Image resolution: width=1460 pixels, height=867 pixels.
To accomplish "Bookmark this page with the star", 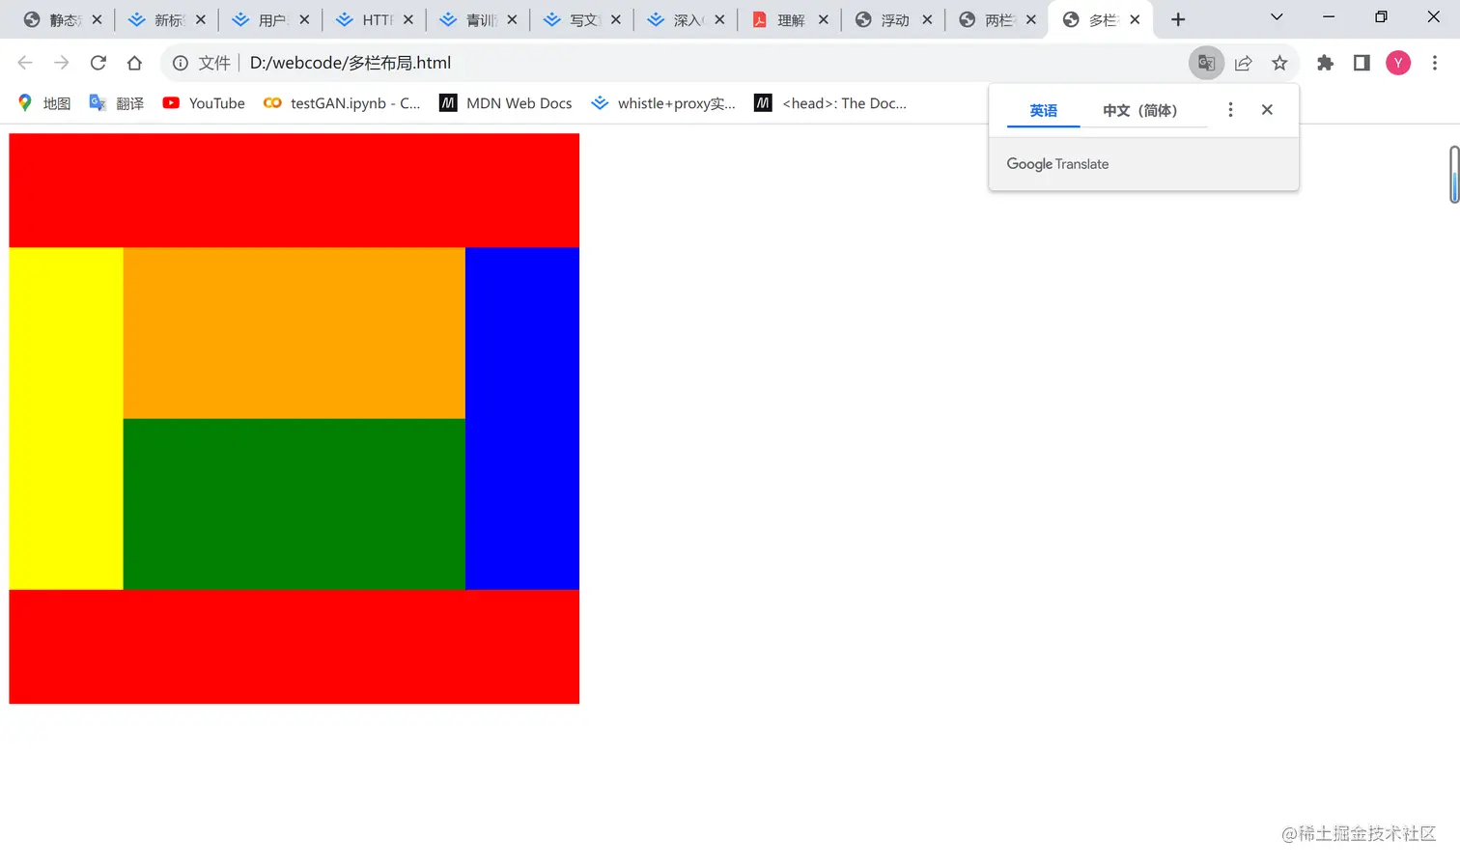I will pyautogui.click(x=1279, y=63).
